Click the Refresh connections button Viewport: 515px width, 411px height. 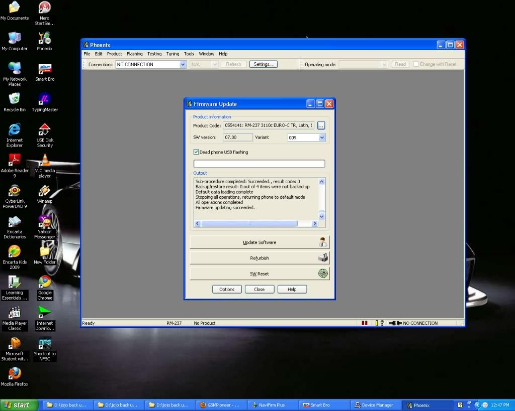(233, 64)
